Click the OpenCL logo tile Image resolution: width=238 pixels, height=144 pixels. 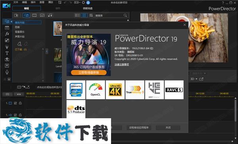pyautogui.click(x=96, y=90)
